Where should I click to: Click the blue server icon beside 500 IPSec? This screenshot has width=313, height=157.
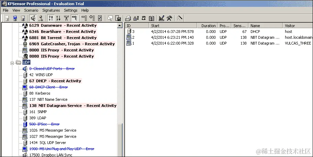point(25,124)
